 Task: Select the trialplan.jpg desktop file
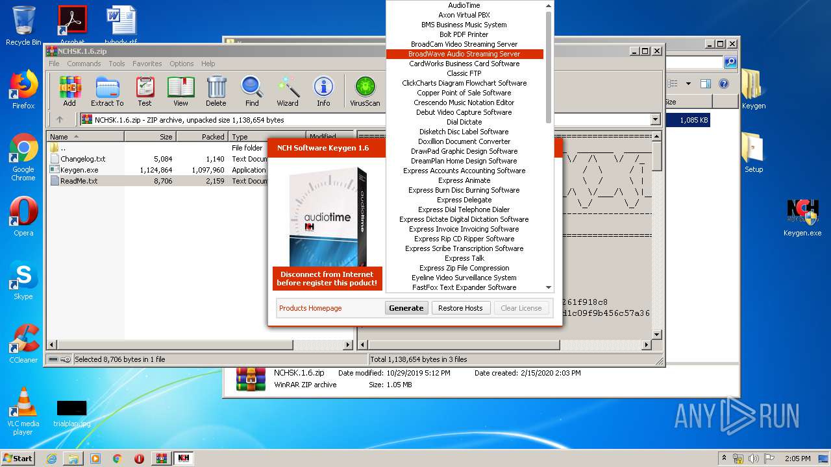71,413
